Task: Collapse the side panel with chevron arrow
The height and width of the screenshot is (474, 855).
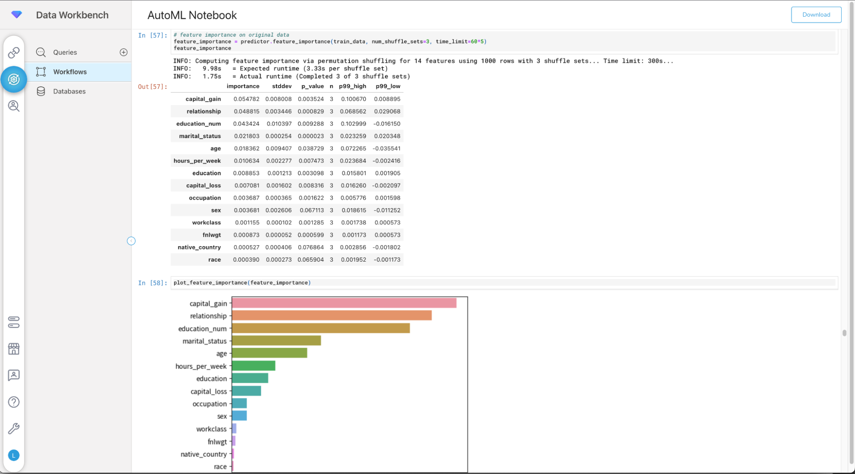Action: tap(131, 241)
